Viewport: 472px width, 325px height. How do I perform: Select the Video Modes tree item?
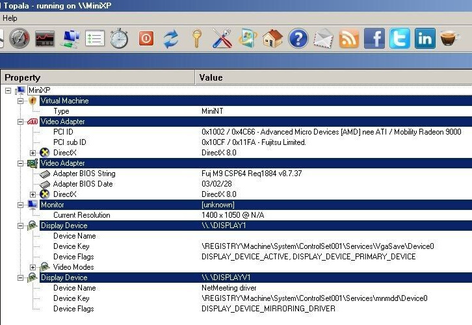pyautogui.click(x=73, y=267)
